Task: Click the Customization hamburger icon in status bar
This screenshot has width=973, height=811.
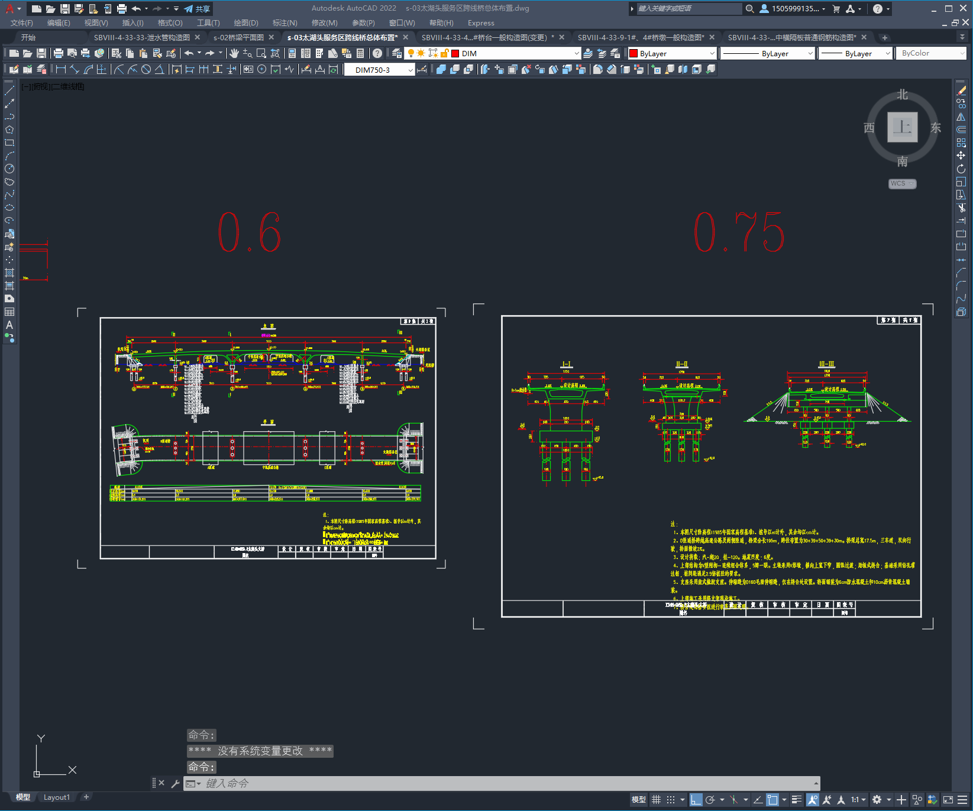Action: click(x=962, y=800)
